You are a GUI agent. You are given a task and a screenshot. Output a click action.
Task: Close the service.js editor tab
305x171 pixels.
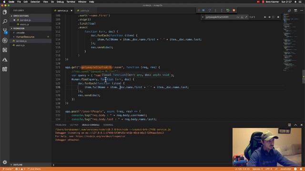[71, 10]
